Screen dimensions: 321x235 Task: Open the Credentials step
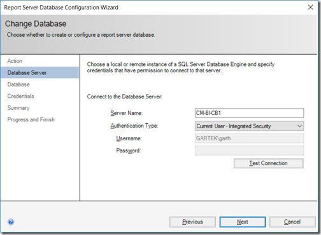coord(20,96)
